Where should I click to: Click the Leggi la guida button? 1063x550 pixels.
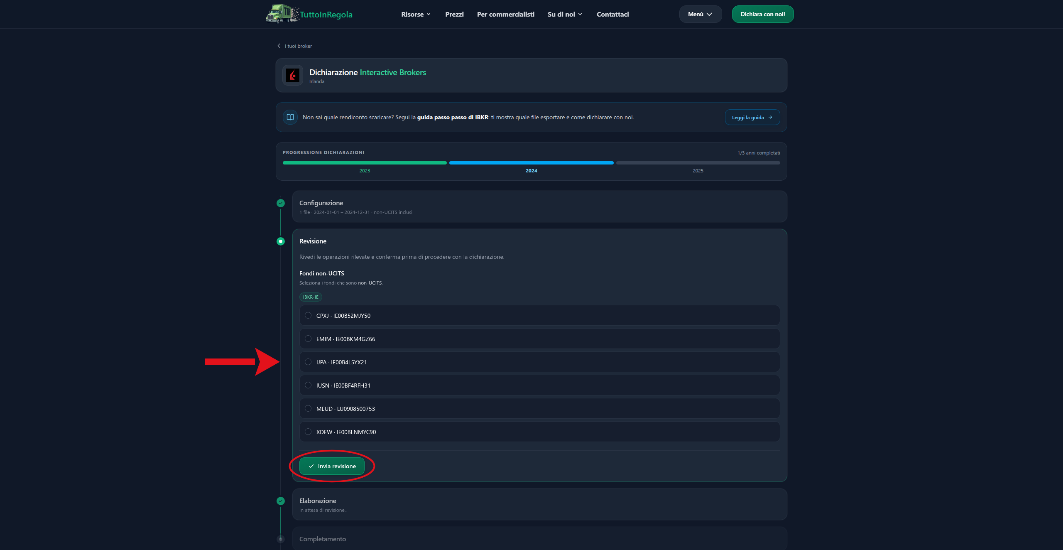click(752, 117)
